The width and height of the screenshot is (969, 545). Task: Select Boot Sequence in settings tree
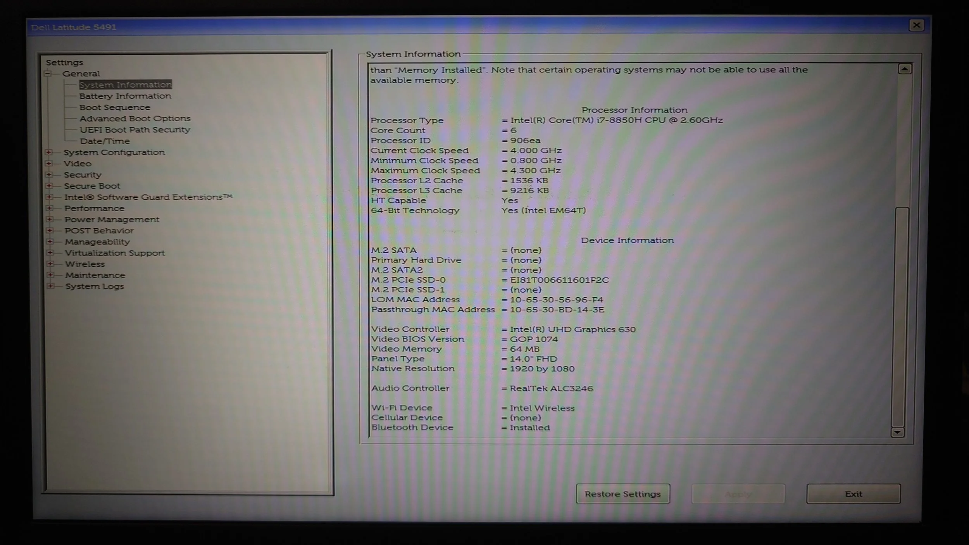pos(115,107)
